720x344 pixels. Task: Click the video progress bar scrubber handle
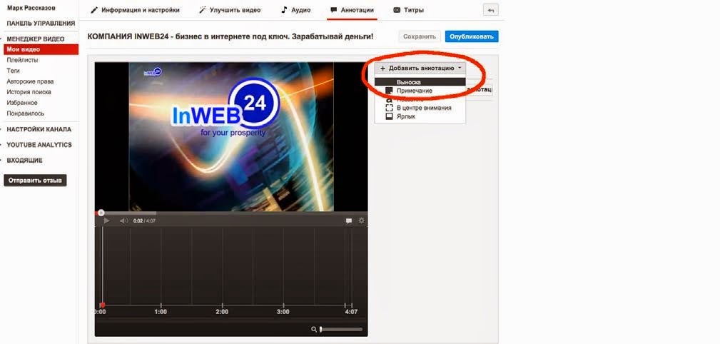coord(101,213)
